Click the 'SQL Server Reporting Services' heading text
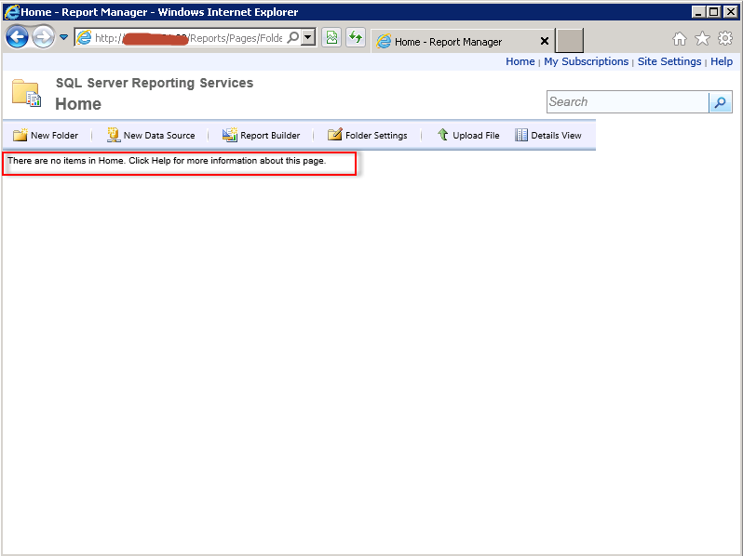The width and height of the screenshot is (743, 556). pos(155,83)
